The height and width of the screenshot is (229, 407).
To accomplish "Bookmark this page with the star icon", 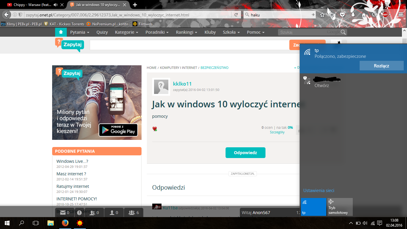I will (322, 15).
